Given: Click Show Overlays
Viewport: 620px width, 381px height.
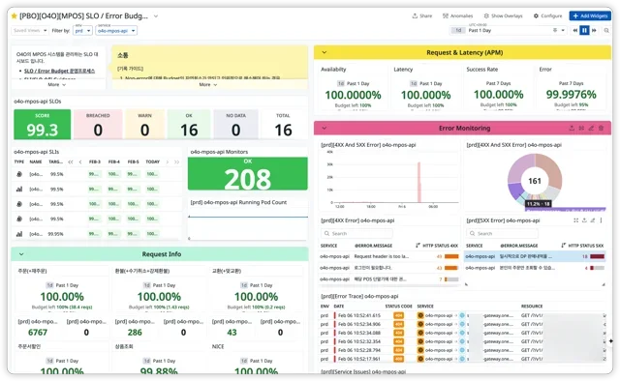Looking at the screenshot, I should (x=504, y=15).
